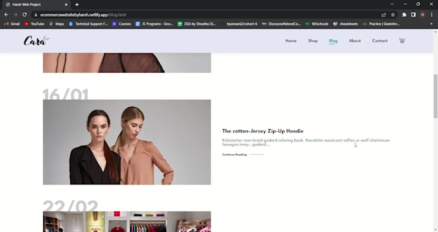Open W3schools bookmark
The width and height of the screenshot is (438, 232).
(317, 24)
